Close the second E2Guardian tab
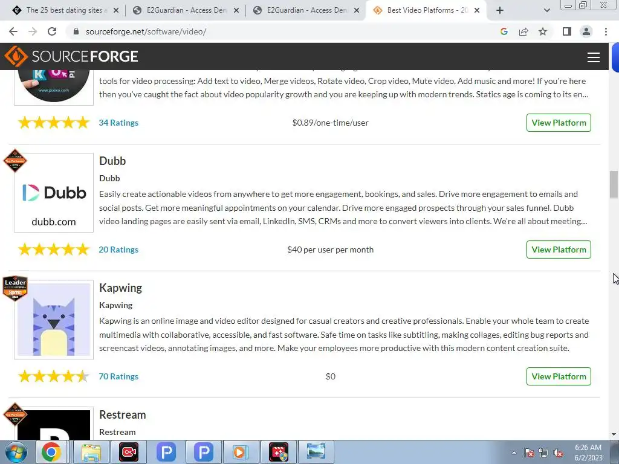This screenshot has height=464, width=619. (357, 10)
